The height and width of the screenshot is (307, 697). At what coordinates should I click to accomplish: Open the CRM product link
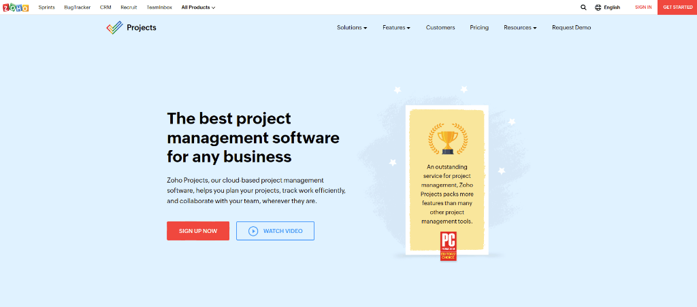(106, 7)
